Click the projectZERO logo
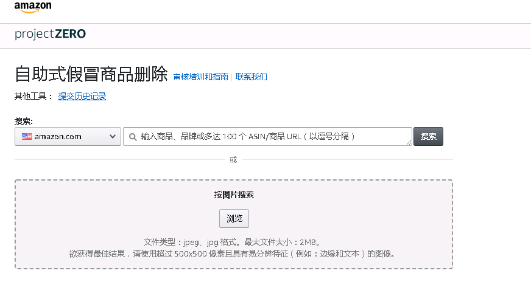Image resolution: width=531 pixels, height=293 pixels. click(x=50, y=34)
